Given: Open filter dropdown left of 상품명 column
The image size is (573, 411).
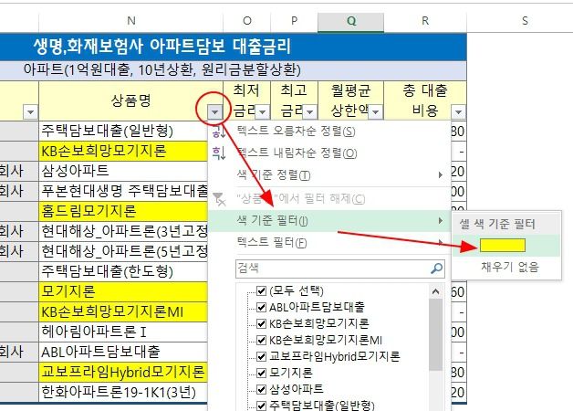Looking at the screenshot, I should click(30, 112).
